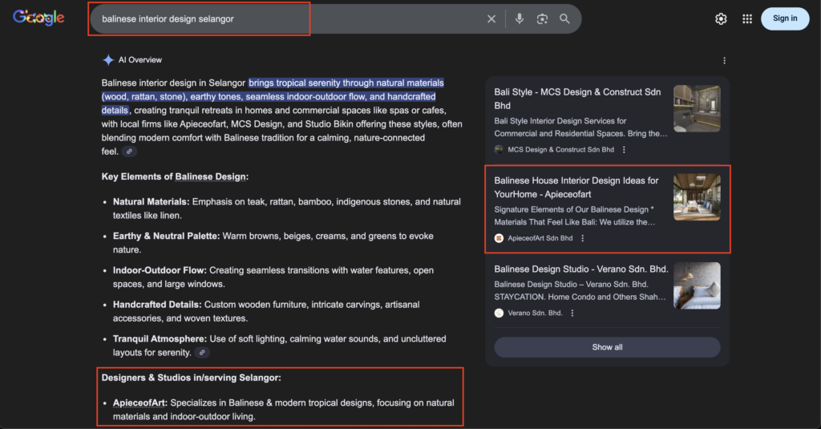Screen dimensions: 821x429
Task: Start voice search with microphone icon
Action: click(520, 19)
